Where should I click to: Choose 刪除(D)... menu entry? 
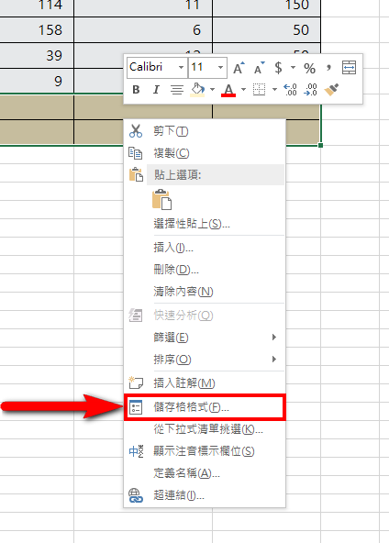205,270
